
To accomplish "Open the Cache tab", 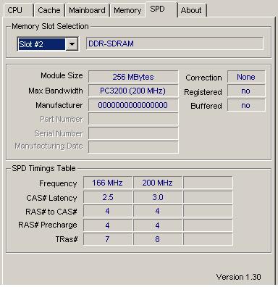I will coord(49,10).
